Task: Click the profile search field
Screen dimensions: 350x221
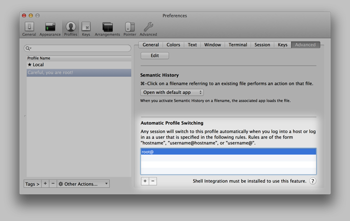Action: point(77,48)
